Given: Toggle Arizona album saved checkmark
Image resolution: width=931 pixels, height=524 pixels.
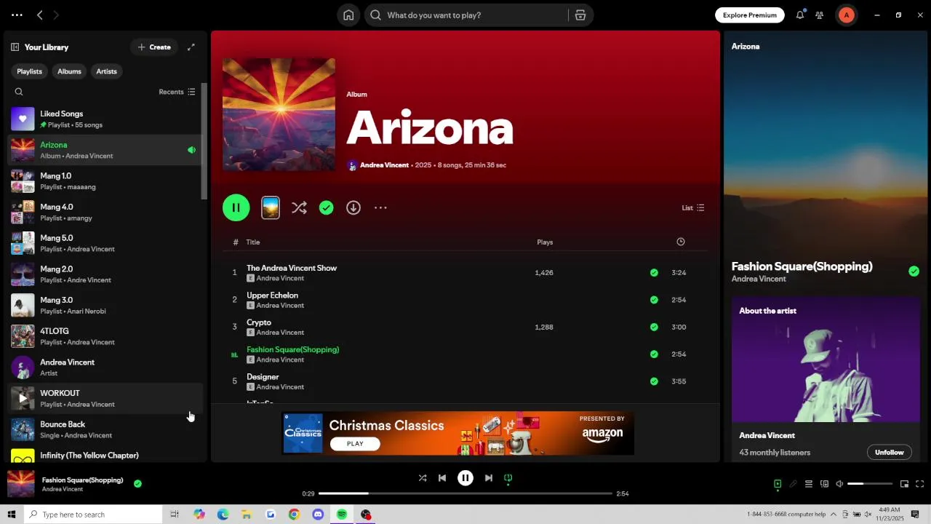Looking at the screenshot, I should pos(327,208).
